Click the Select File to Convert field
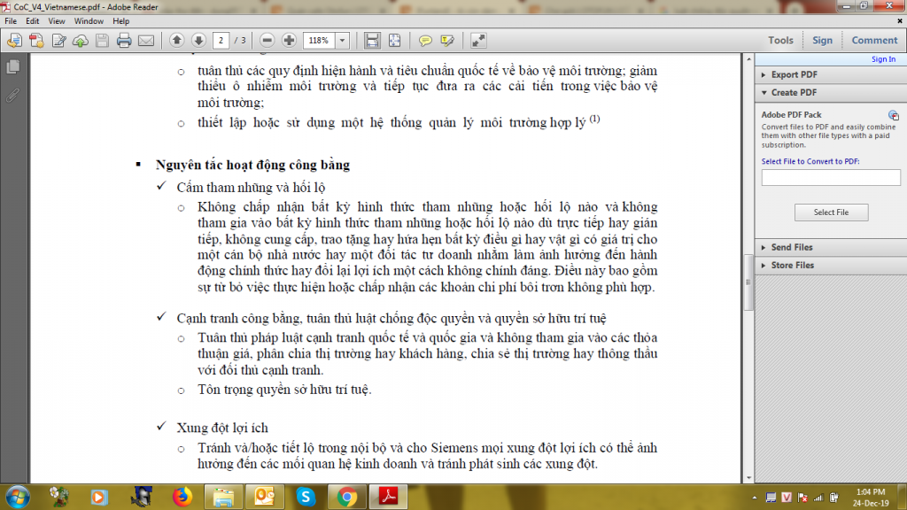The height and width of the screenshot is (510, 907). (831, 177)
